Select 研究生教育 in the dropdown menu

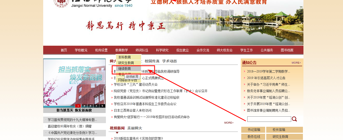(x=129, y=63)
